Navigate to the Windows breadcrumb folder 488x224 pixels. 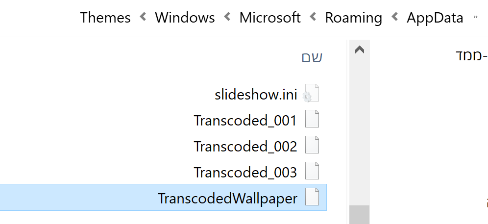[x=185, y=18]
